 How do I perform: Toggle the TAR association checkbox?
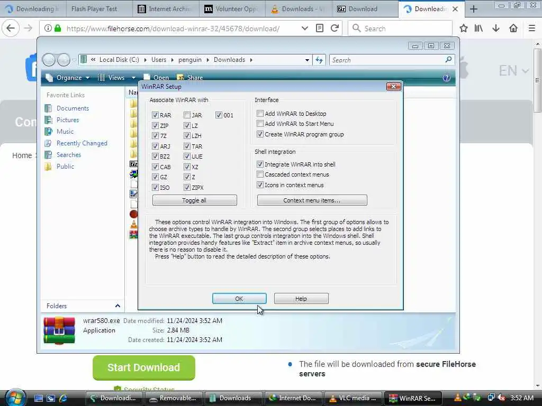click(x=187, y=146)
